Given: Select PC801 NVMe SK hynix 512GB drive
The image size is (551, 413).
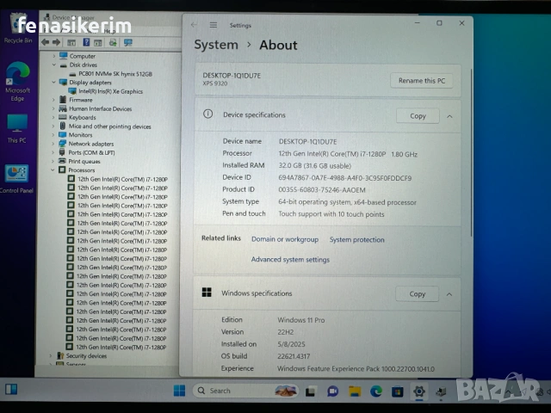Looking at the screenshot, I should coord(115,74).
